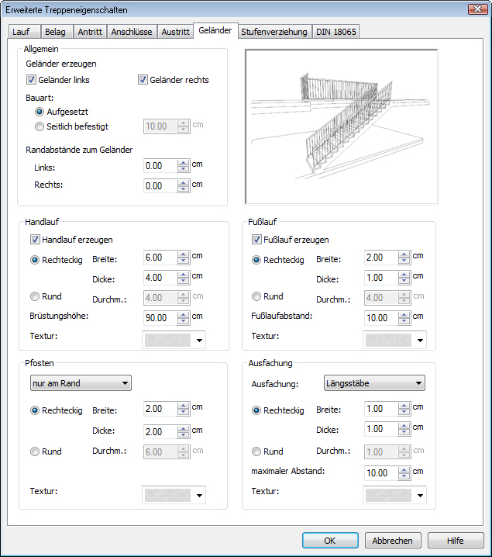492x557 pixels.
Task: Click the Fußlauf Breite field 2.00
Action: [x=381, y=258]
